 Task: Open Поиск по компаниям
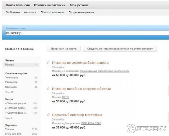[x=52, y=12]
